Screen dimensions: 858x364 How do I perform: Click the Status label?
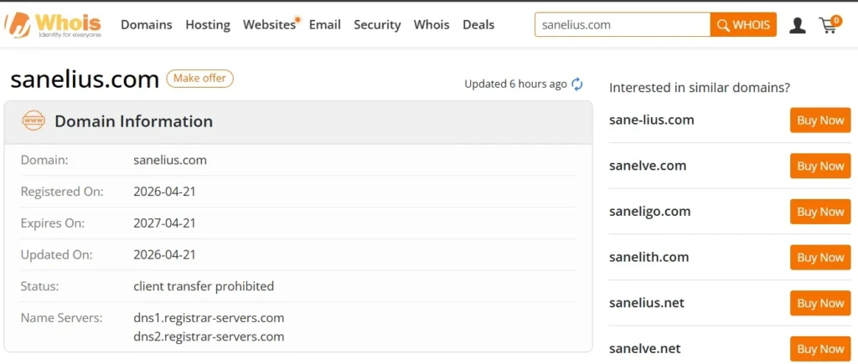40,286
